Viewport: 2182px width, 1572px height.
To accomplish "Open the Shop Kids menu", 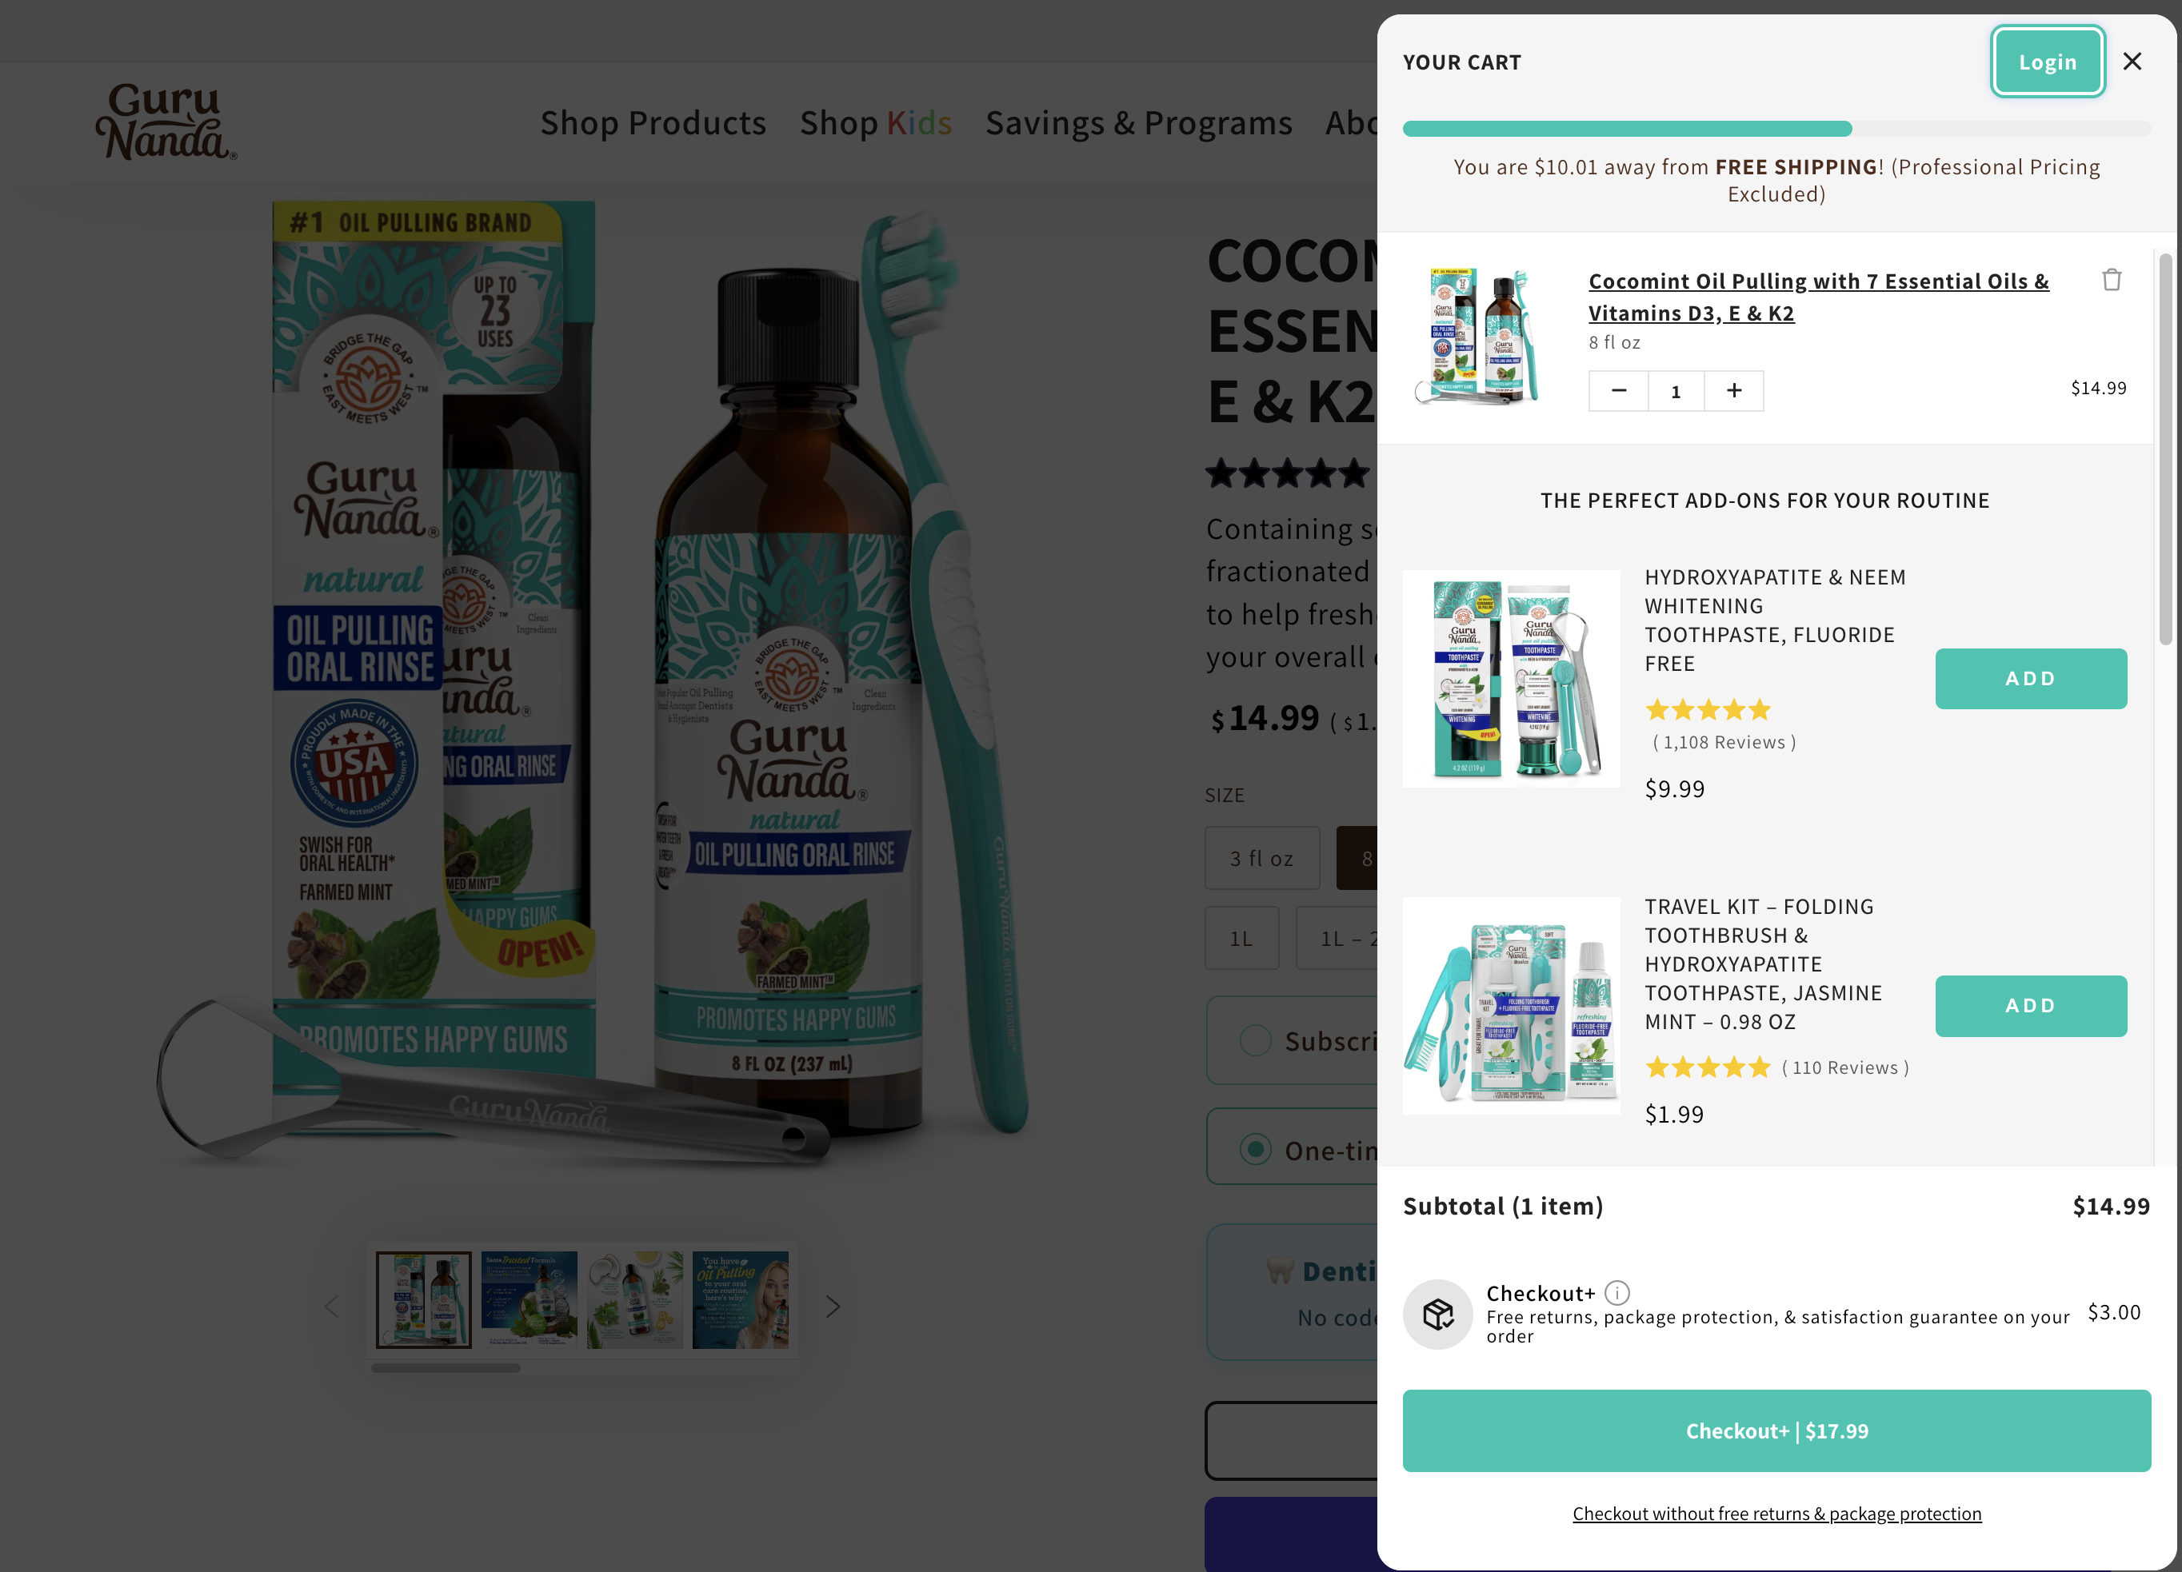I will click(x=876, y=123).
